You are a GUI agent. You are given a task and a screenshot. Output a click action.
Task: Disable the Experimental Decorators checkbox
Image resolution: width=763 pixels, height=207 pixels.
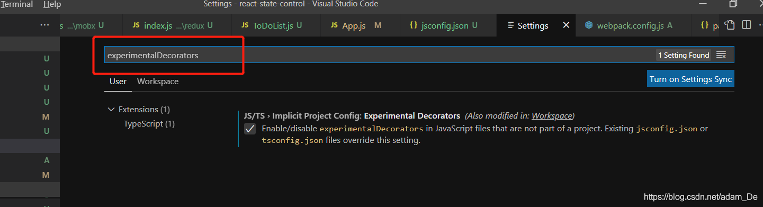(x=250, y=129)
